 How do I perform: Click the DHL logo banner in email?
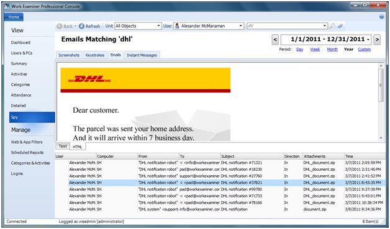(145, 80)
